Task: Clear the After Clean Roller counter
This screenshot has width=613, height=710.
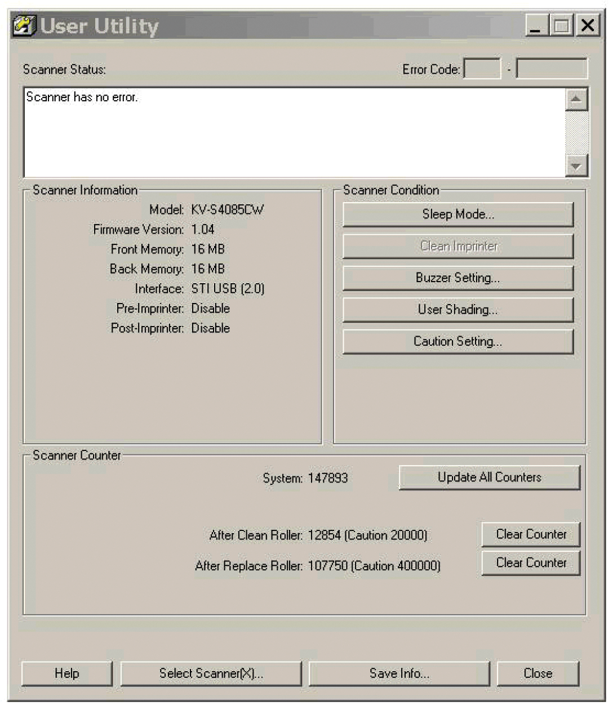Action: click(530, 534)
